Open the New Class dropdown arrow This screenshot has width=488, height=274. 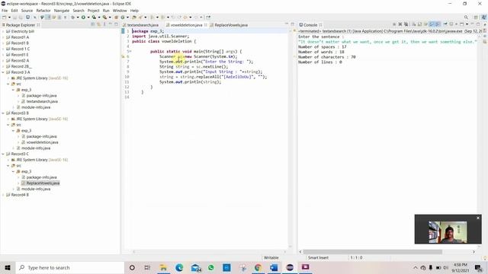[x=127, y=18]
